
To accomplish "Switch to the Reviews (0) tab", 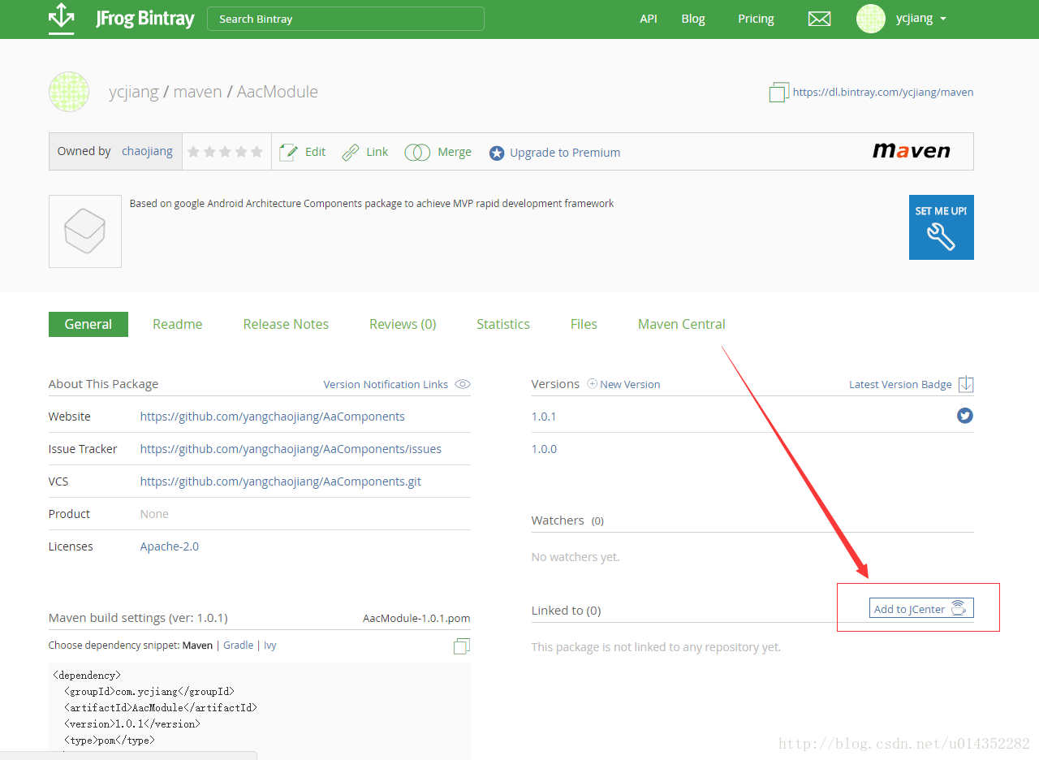I will (403, 324).
